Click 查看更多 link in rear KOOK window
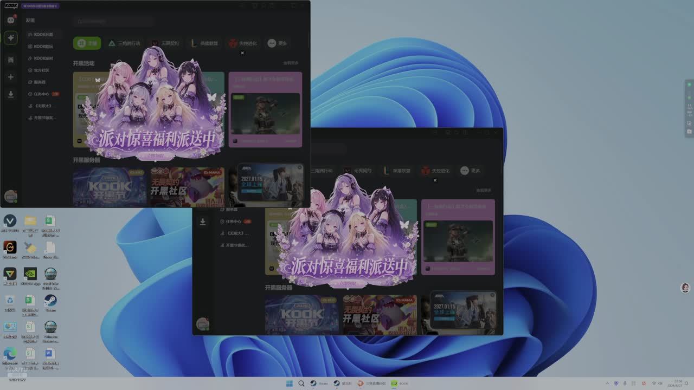The height and width of the screenshot is (390, 694). point(484,191)
